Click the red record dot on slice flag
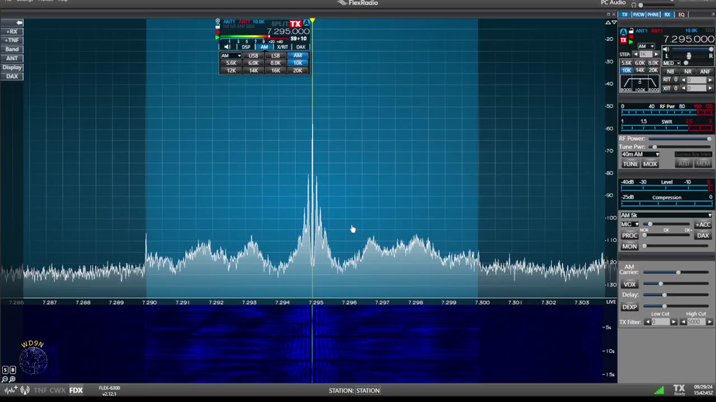Screen dimensions: 716x402 (x=218, y=32)
